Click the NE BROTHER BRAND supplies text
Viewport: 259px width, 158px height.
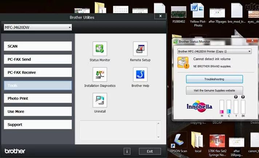coord(212,66)
